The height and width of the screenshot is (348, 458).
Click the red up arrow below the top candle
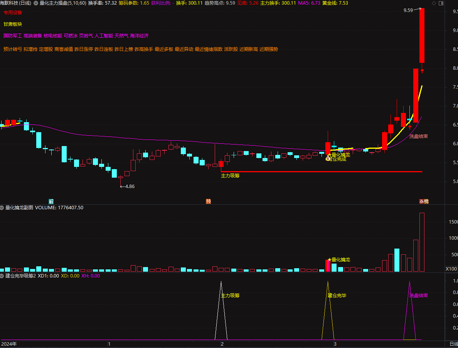(x=422, y=70)
